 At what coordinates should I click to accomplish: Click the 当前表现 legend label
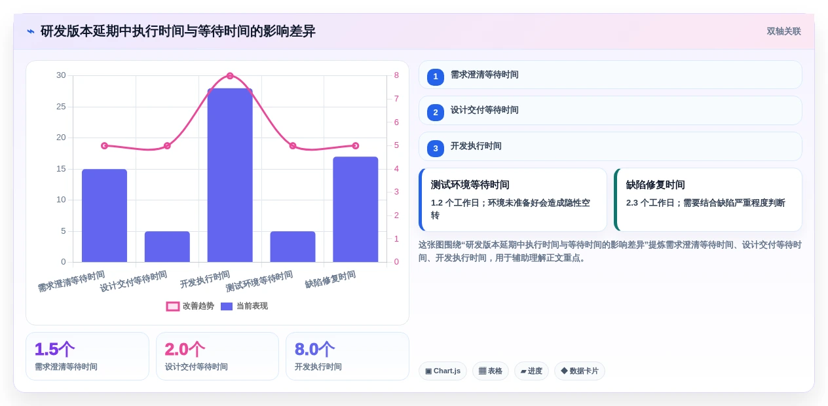252,306
